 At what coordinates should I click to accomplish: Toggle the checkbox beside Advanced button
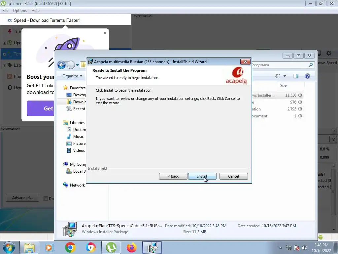pyautogui.click(x=46, y=198)
